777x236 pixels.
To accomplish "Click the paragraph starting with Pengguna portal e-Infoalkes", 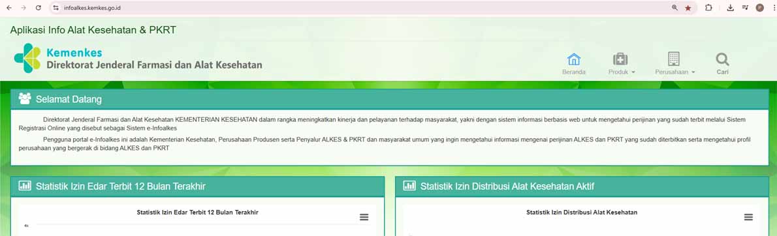I will (x=385, y=144).
